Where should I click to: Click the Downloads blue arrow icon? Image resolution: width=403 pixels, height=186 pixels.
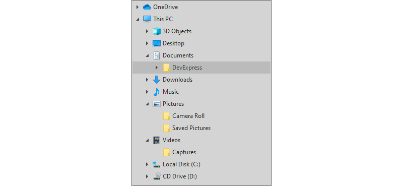click(x=157, y=80)
